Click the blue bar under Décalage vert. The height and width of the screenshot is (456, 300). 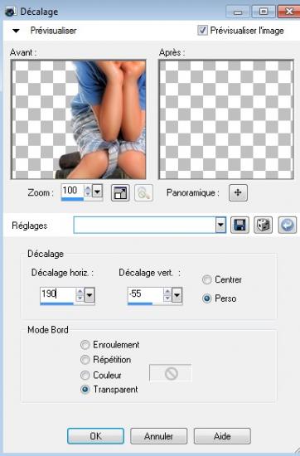[x=140, y=303]
